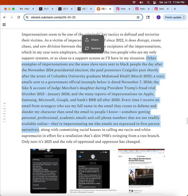Switch to the first X tab
The height and width of the screenshot is (196, 188).
click(x=44, y=9)
